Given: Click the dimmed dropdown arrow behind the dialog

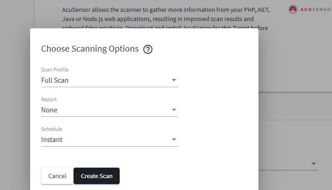Looking at the screenshot, I should [314, 164].
